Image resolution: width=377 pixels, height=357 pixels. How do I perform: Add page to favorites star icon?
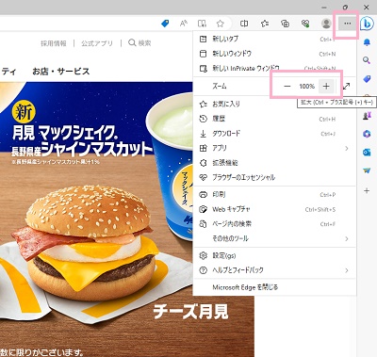(x=221, y=24)
